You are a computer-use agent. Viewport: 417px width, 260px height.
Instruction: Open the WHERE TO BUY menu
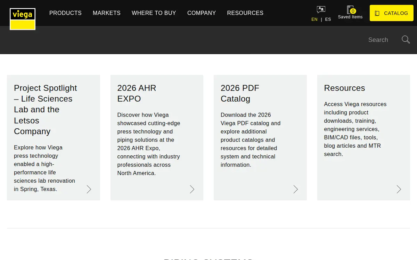pos(154,13)
